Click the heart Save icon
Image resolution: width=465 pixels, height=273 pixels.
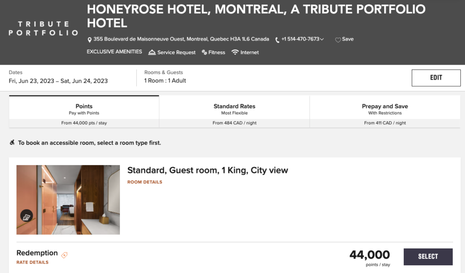(x=338, y=40)
